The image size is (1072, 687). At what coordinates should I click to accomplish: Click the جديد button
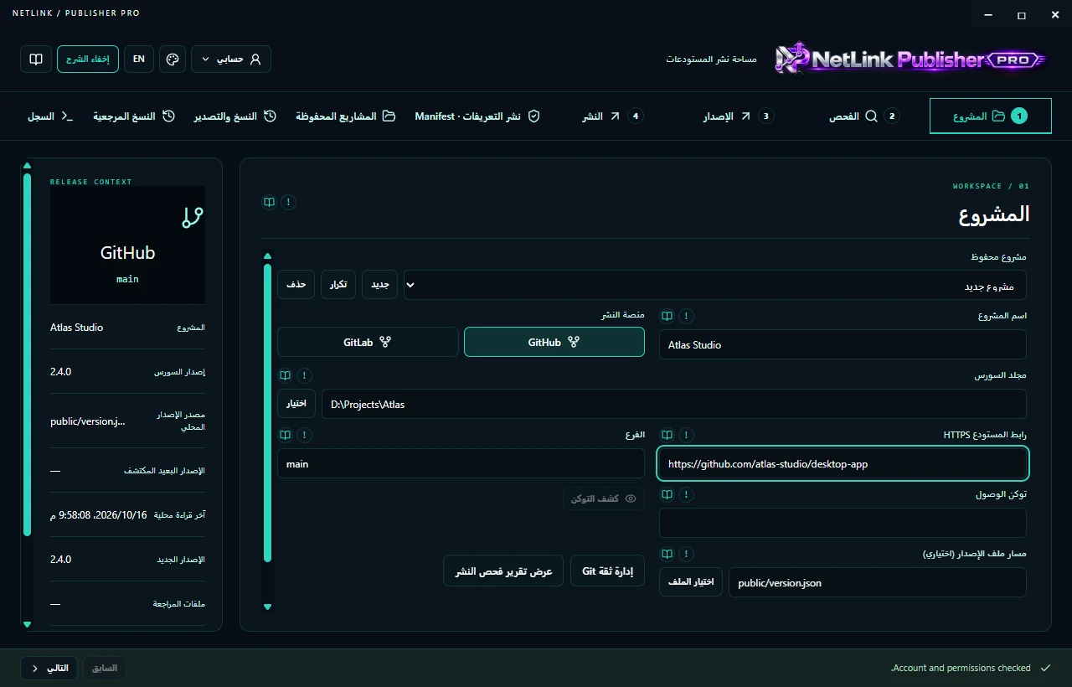[380, 285]
